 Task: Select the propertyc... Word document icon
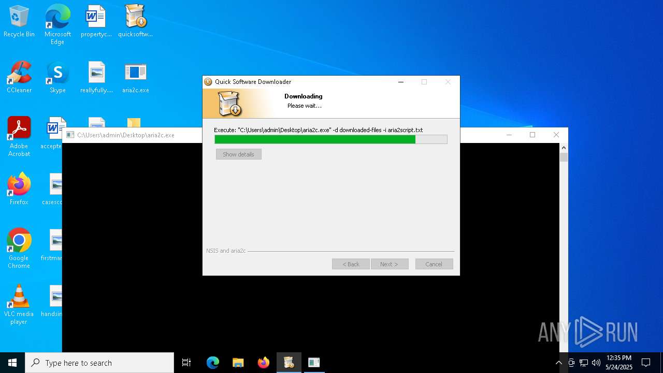96,21
